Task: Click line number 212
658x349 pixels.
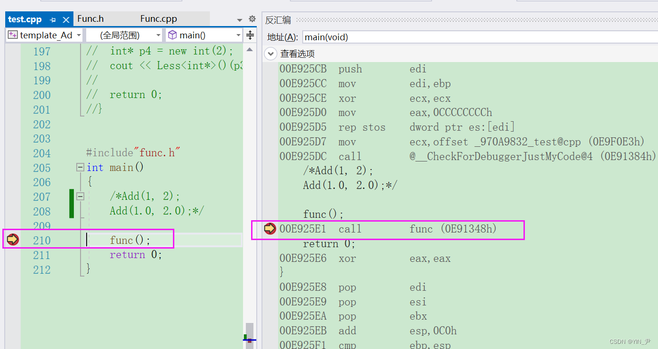Action: point(42,269)
